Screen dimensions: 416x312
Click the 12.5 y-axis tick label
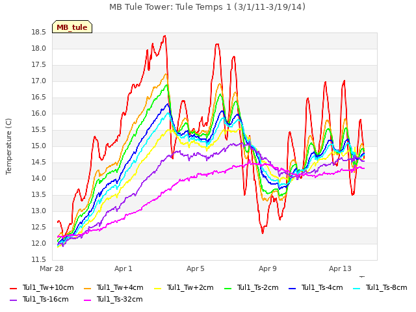(39, 227)
